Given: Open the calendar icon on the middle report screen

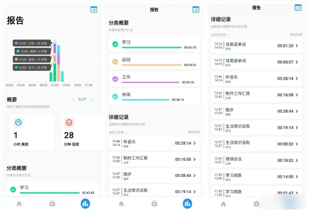Looking at the screenshot, I should point(196,9).
